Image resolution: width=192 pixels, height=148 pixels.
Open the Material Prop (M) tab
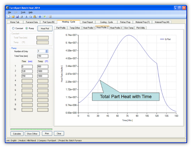tap(162, 22)
